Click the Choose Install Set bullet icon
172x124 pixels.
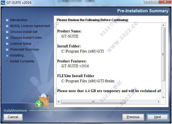point(7,32)
